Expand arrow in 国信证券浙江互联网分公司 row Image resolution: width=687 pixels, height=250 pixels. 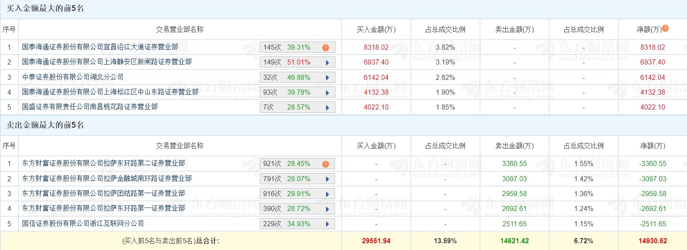point(327,224)
